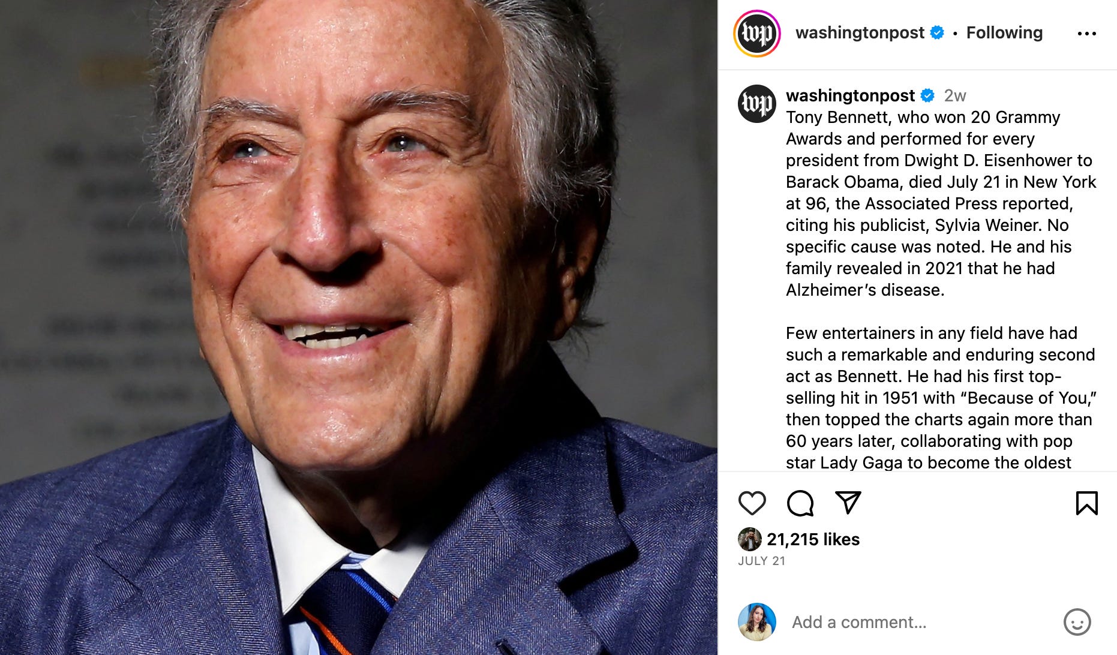Click the WP avatar beside the caption
The image size is (1117, 655).
click(x=756, y=104)
